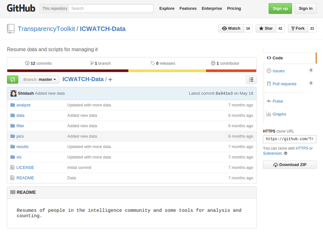Click the repository book icon beside TransparencyToolkit

click(x=10, y=29)
